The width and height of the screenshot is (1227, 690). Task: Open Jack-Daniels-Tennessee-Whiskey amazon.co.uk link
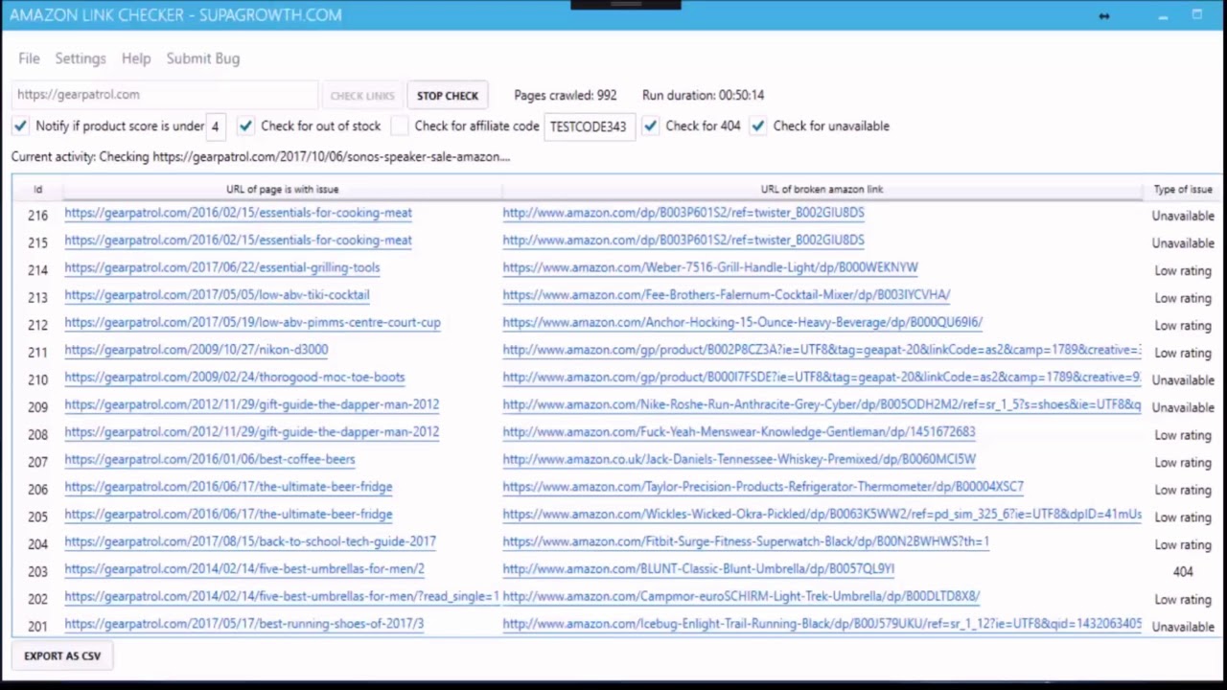[739, 459]
